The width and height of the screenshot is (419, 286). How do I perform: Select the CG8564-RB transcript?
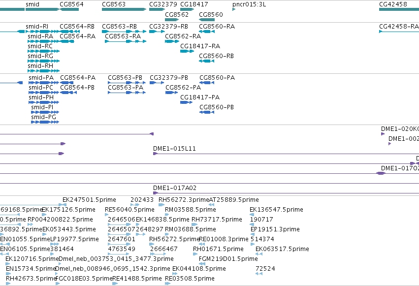tap(77, 27)
